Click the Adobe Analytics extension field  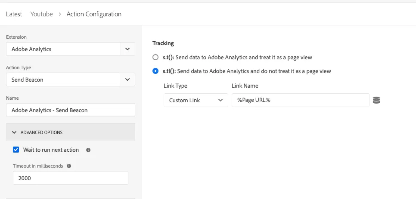63,49
